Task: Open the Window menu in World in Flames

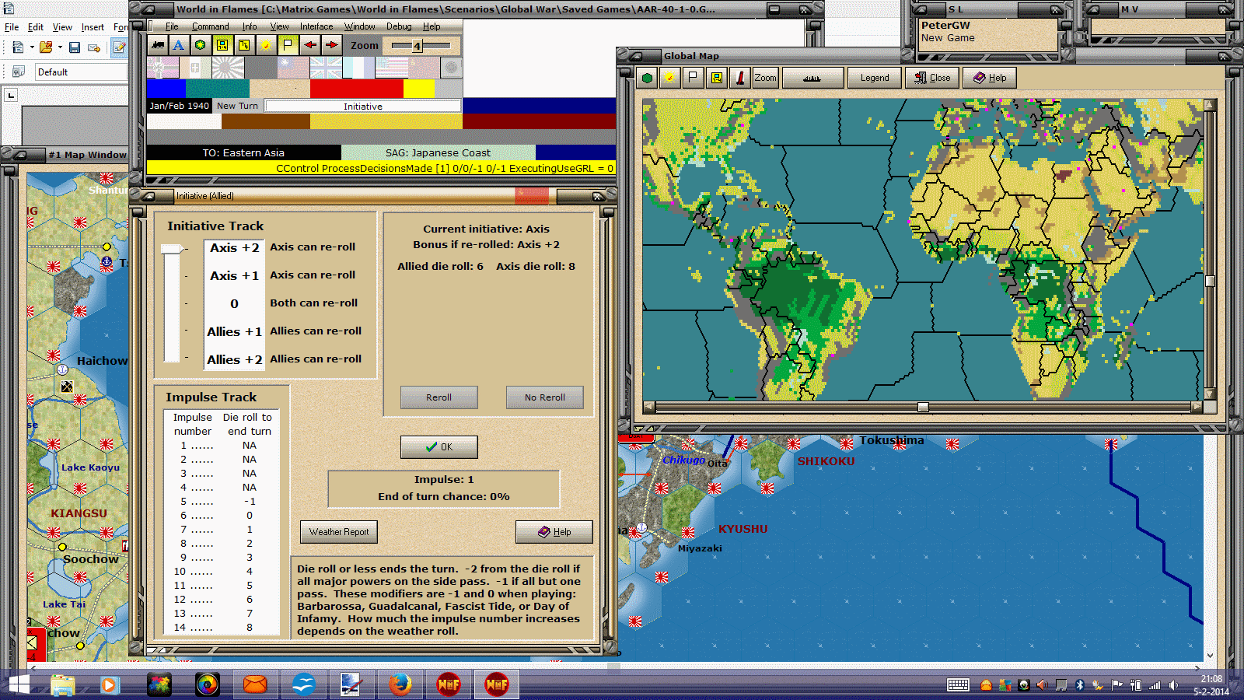Action: [x=360, y=26]
